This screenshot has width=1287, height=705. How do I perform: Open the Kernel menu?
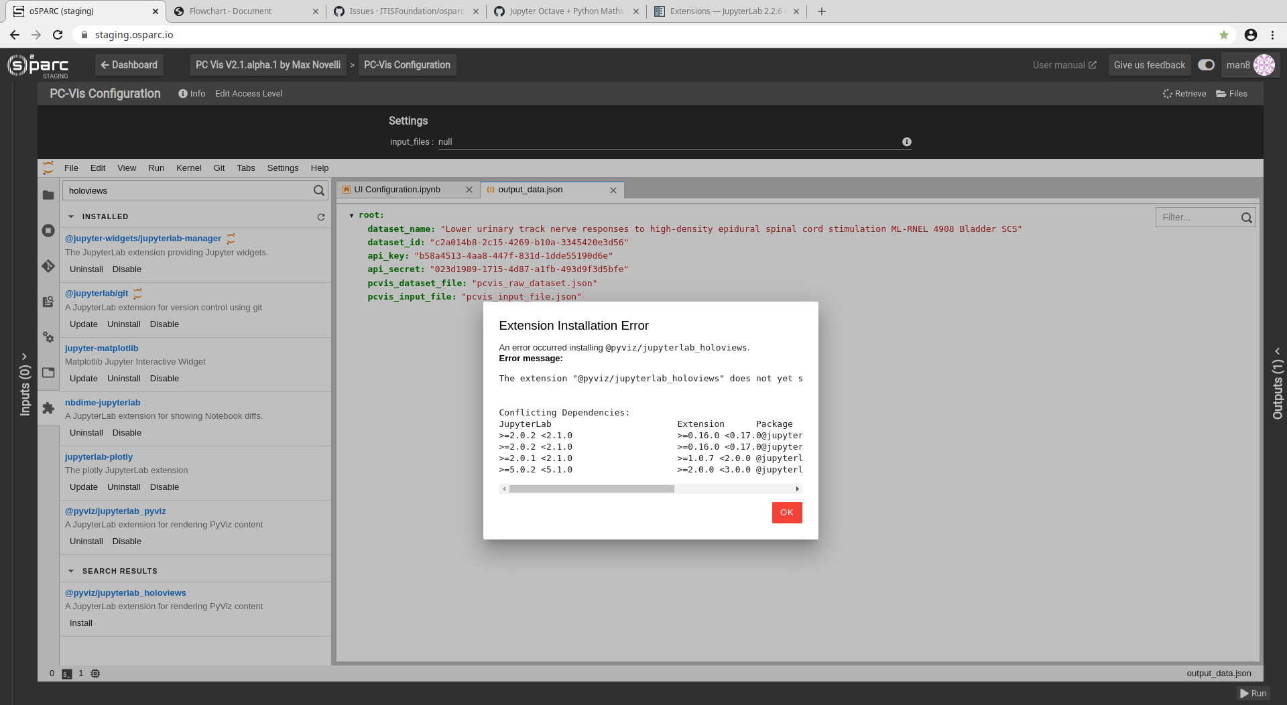point(188,168)
